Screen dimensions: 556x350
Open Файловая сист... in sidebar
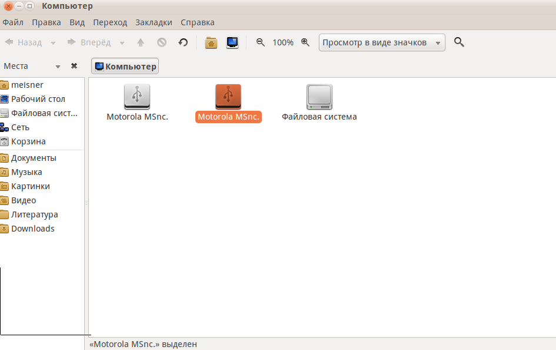click(42, 113)
